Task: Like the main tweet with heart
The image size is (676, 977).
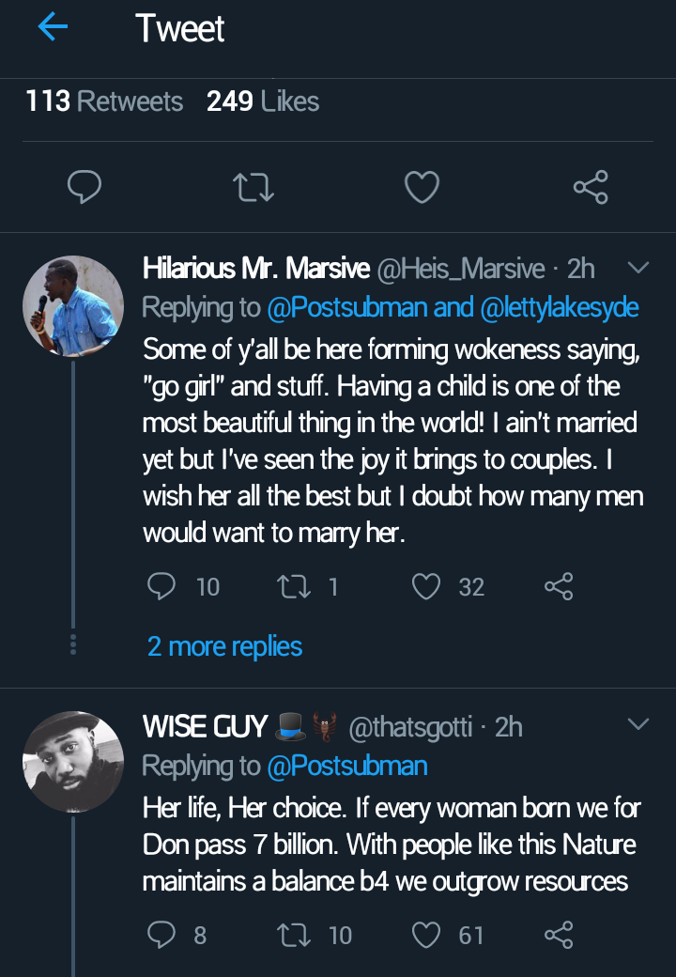Action: pyautogui.click(x=422, y=188)
